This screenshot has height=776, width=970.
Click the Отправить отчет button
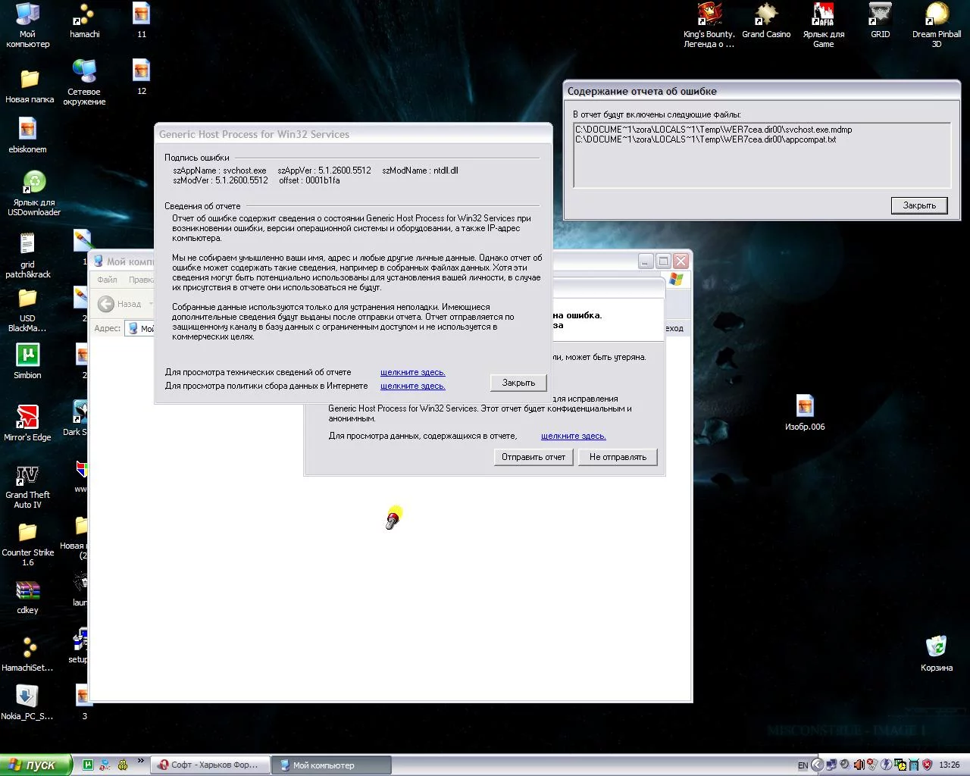pos(533,457)
